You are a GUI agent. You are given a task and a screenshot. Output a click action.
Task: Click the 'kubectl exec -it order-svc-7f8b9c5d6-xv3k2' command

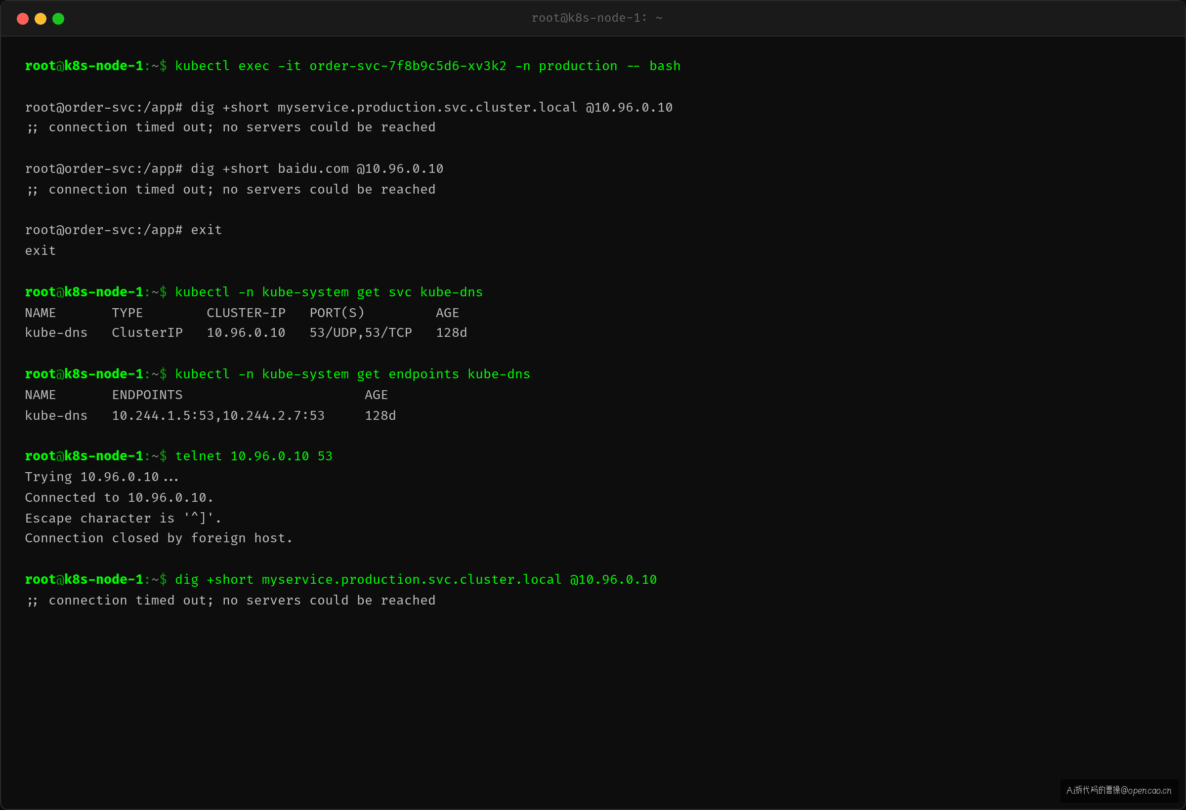(427, 66)
